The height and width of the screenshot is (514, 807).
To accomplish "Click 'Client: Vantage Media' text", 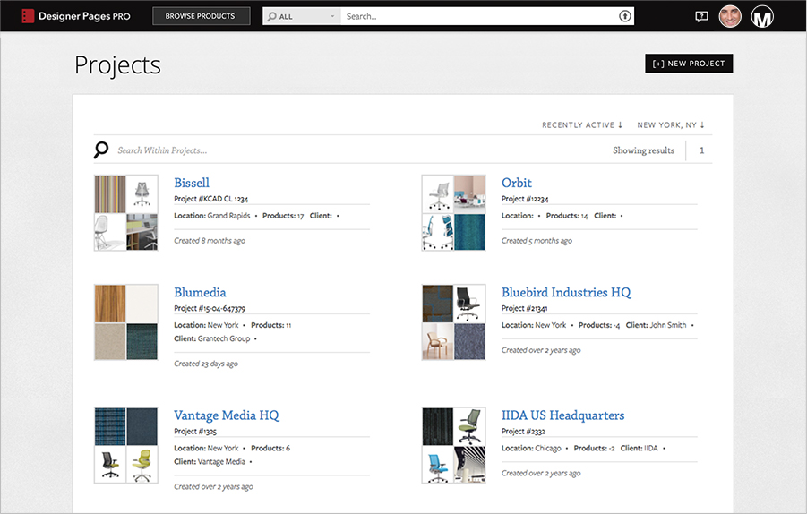I will click(210, 461).
